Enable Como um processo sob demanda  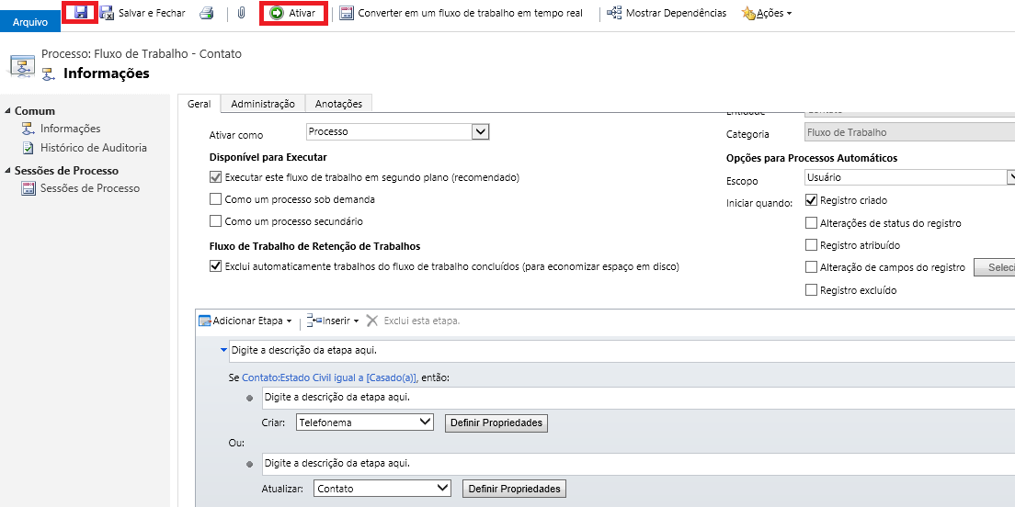(216, 199)
